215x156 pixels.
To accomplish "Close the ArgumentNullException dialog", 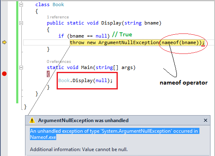I will coord(206,120).
